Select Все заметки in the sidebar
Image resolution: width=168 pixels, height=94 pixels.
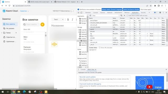tap(10, 24)
